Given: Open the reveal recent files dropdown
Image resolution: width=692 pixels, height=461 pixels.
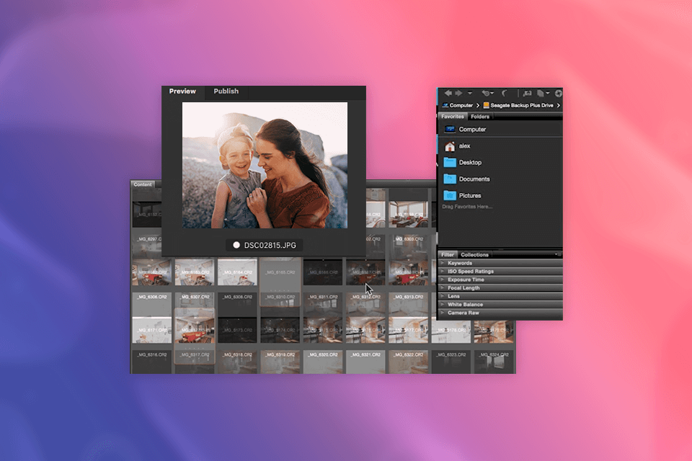Looking at the screenshot, I should [x=488, y=93].
